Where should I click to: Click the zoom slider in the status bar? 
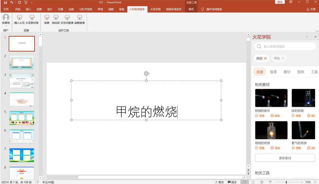(x=289, y=182)
